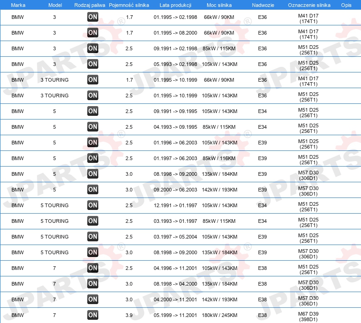Click the Rodzaj paliwa column header

[90, 5]
